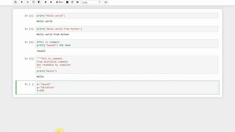Click the '#My Name' inline comment

pyautogui.click(x=65, y=45)
